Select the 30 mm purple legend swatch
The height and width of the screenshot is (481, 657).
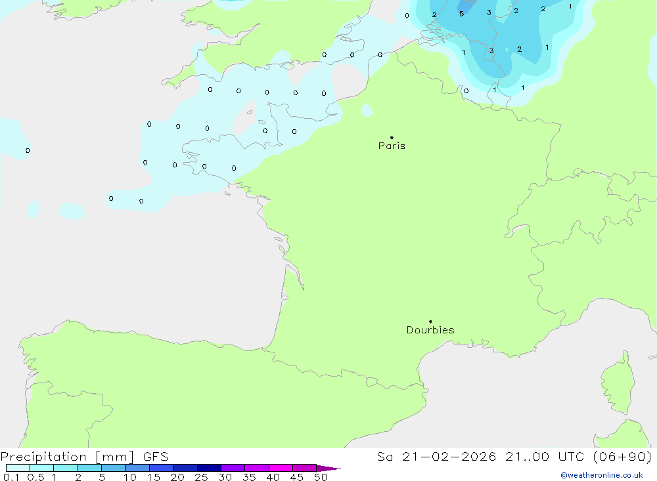pyautogui.click(x=233, y=468)
